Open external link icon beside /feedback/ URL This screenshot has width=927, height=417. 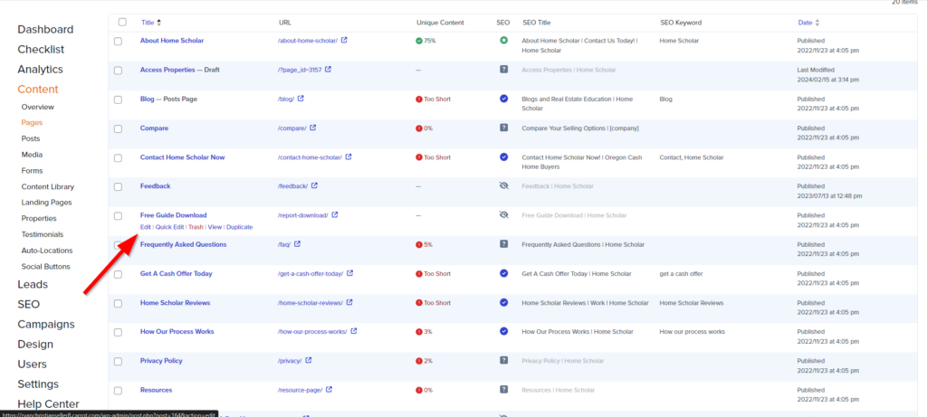click(314, 185)
